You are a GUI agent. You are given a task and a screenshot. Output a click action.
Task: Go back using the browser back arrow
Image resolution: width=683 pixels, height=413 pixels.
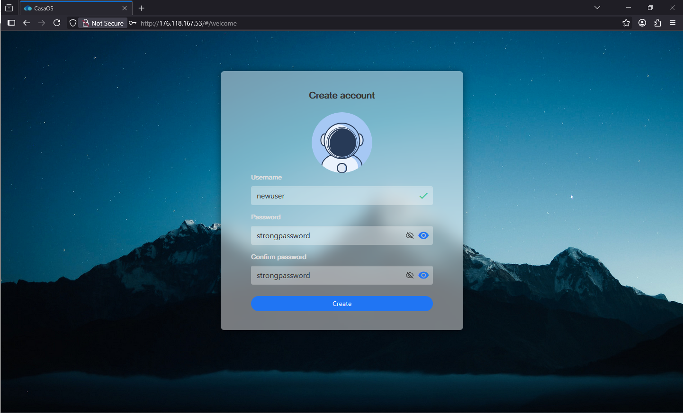click(27, 23)
